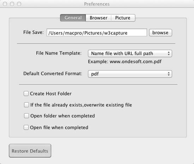Click the window zoom button

(x=19, y=4)
